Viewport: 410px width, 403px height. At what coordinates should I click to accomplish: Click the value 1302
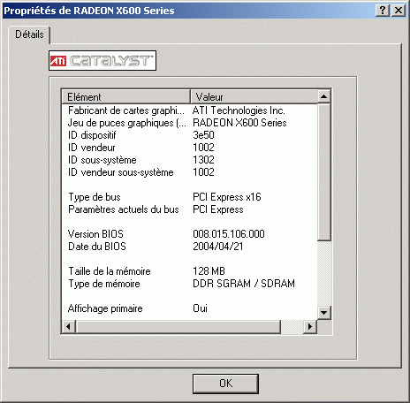(203, 160)
